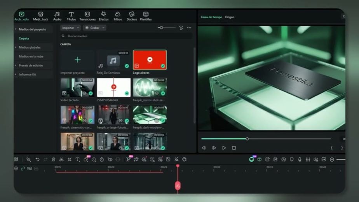This screenshot has height=202, width=359.
Task: Click the green checkmark on Video teclado thumbnail
Action: tap(91, 94)
